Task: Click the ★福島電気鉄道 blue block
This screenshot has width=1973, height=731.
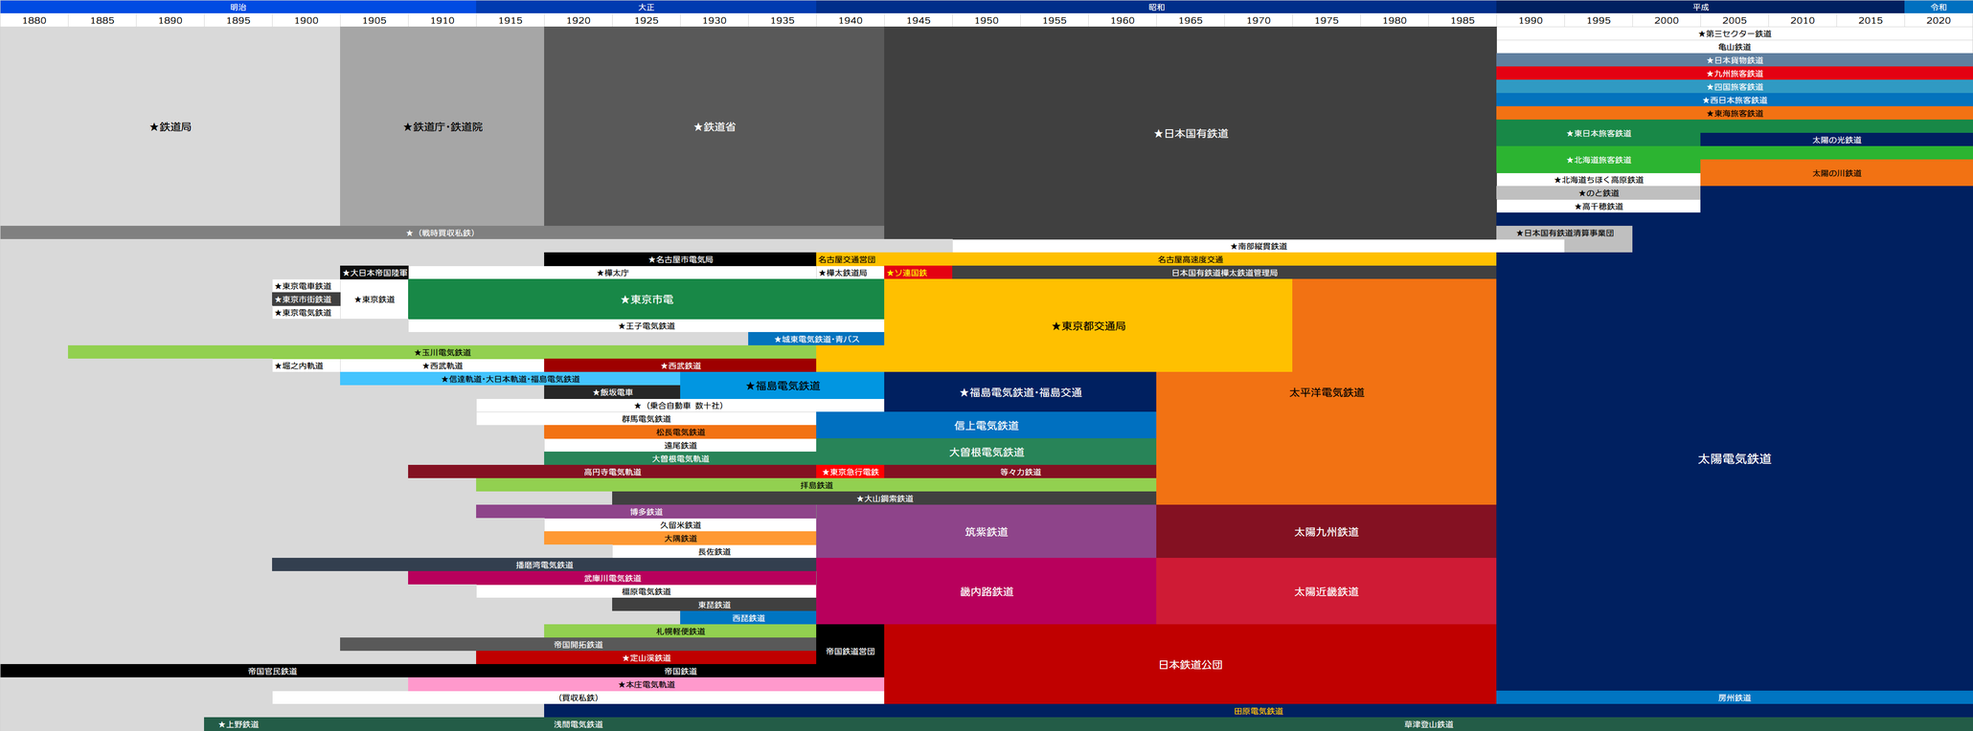Action: 782,386
